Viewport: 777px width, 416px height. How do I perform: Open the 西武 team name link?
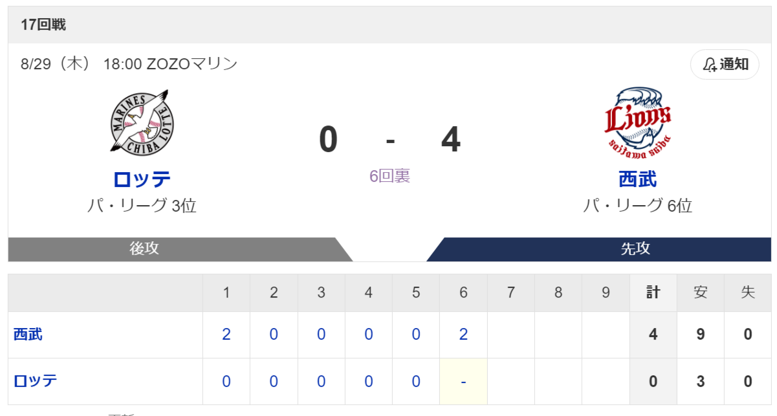637,179
